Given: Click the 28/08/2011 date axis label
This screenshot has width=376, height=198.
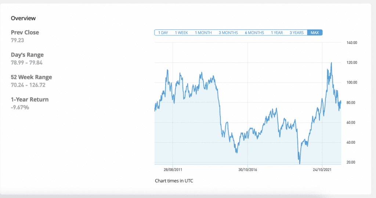Looking at the screenshot, I should pos(173,170).
